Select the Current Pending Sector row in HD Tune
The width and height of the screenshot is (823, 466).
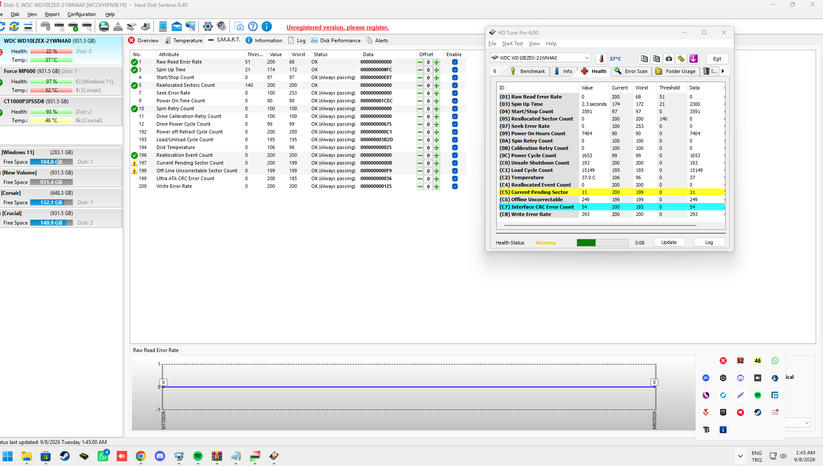coord(611,192)
